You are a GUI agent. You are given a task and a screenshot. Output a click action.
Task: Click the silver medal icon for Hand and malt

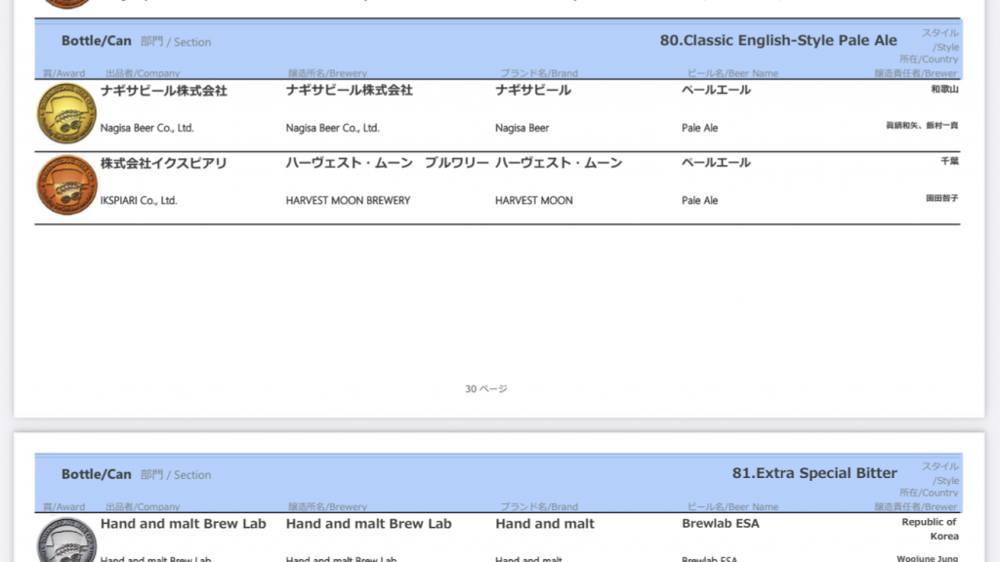click(66, 541)
